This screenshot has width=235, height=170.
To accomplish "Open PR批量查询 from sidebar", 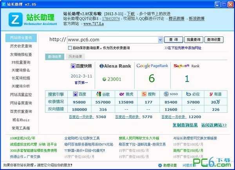I will [x=21, y=62].
